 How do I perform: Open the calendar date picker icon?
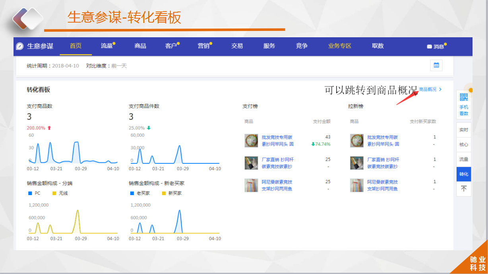point(436,65)
